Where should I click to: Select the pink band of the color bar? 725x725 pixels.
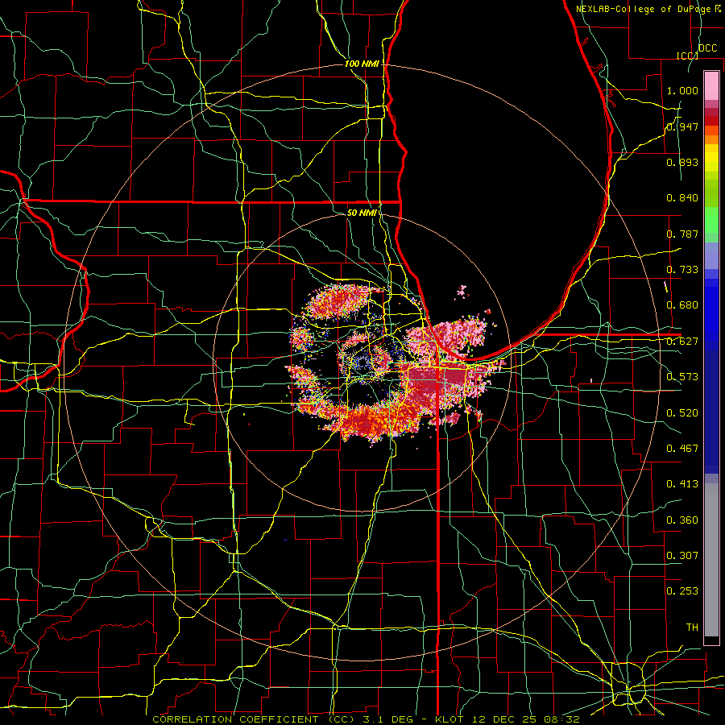(x=711, y=86)
